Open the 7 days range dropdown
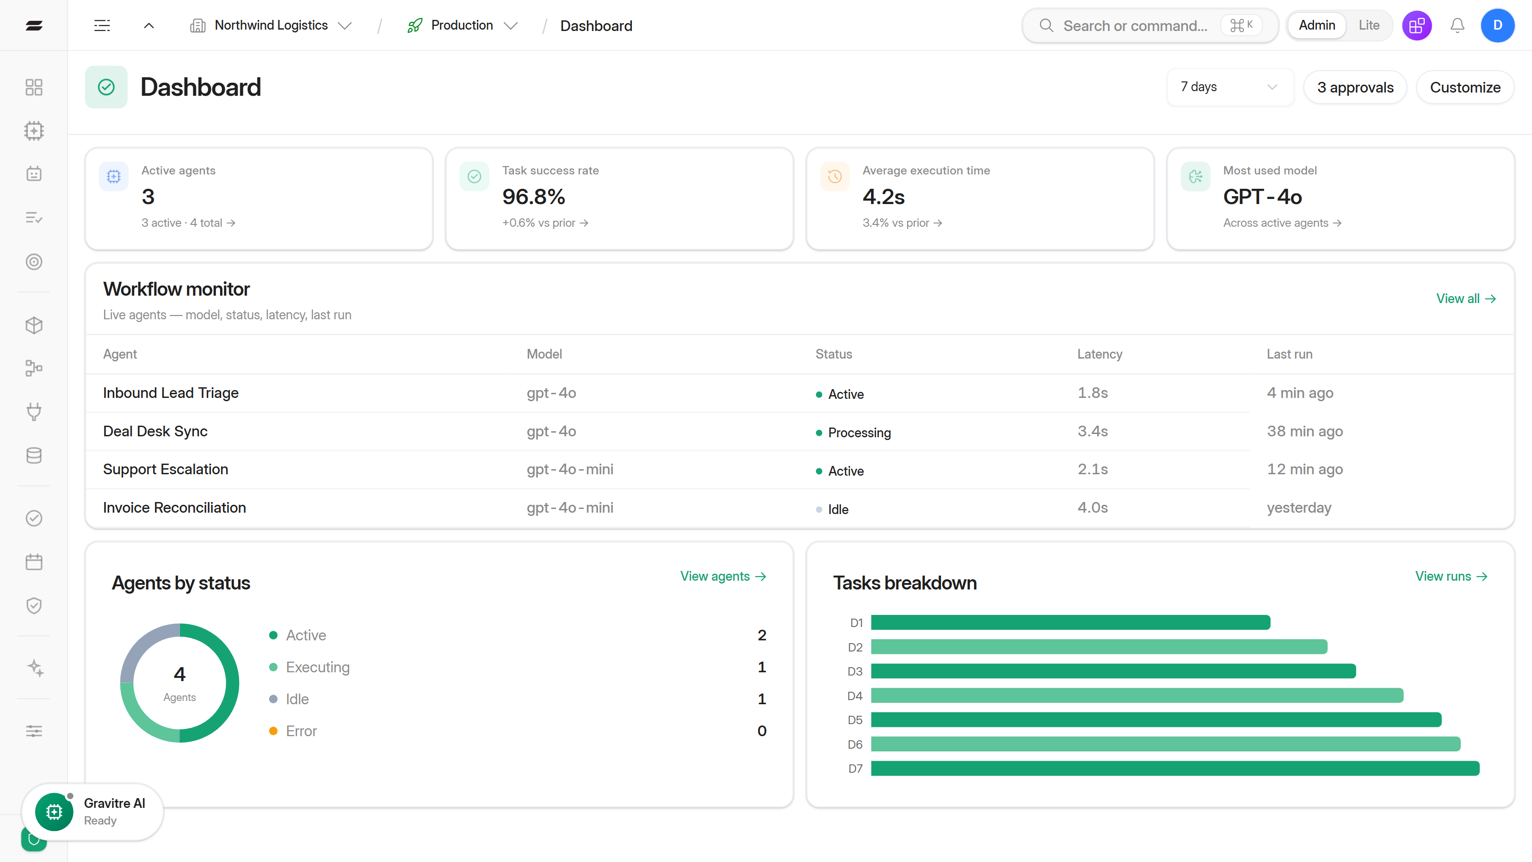 1230,87
